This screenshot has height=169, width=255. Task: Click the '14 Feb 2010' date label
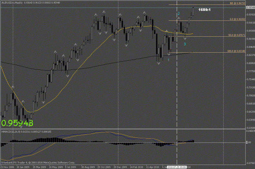(136, 167)
